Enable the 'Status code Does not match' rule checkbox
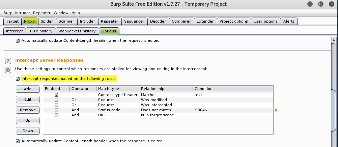Viewport: 338px width, 147px height. pyautogui.click(x=56, y=110)
